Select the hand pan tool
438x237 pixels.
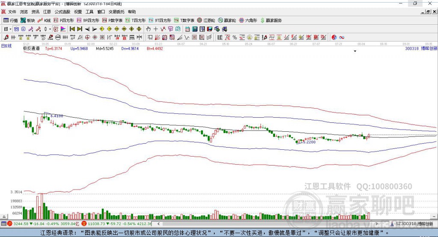148,29
